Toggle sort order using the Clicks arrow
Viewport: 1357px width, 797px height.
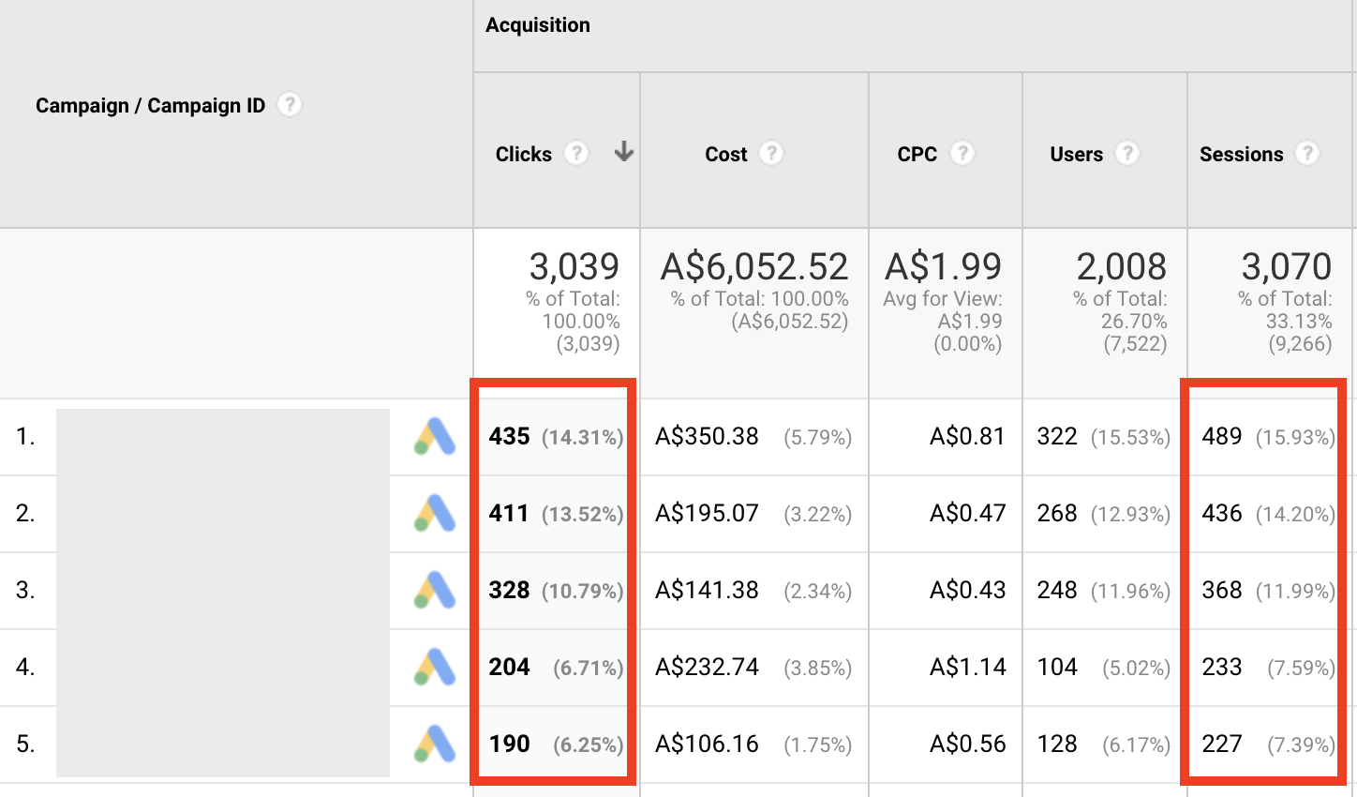pyautogui.click(x=624, y=153)
